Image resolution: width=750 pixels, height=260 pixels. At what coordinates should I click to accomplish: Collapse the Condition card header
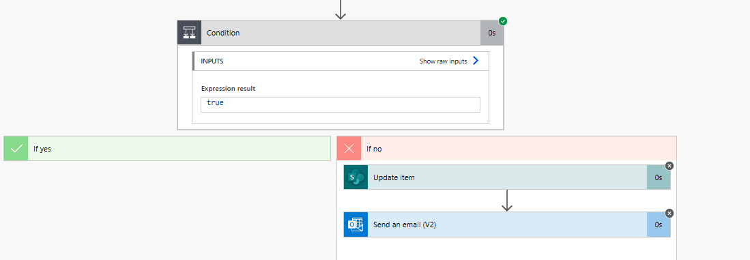pos(341,33)
